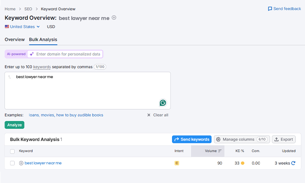Go to Home in the breadcrumb

(10, 9)
